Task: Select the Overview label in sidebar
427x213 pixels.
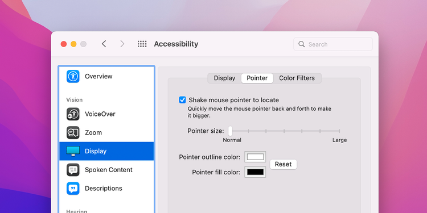Action: point(98,76)
